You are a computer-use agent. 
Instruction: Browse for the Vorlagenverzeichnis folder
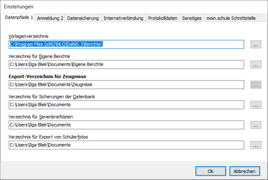coord(255,44)
